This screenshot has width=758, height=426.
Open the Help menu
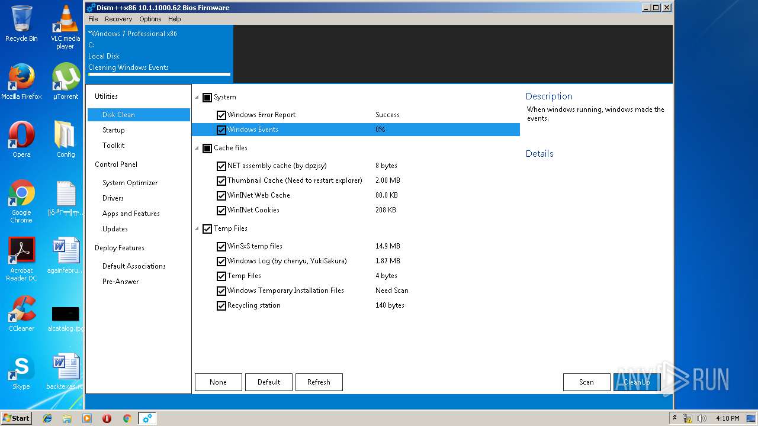(x=174, y=19)
